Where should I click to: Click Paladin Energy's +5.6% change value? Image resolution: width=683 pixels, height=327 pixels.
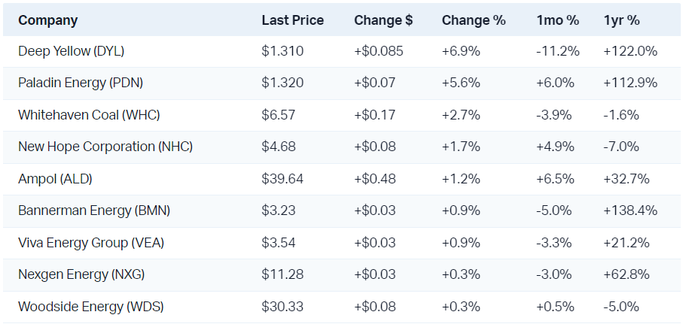(461, 83)
